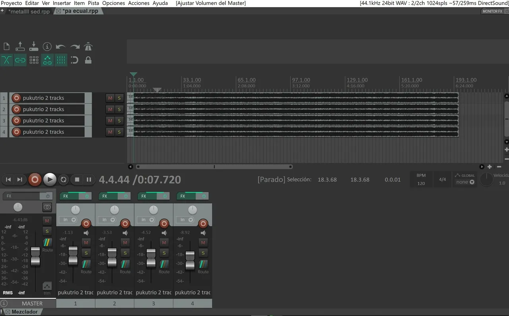Undo the last action in the toolbar
Viewport: 509px width, 316px height.
[x=61, y=47]
